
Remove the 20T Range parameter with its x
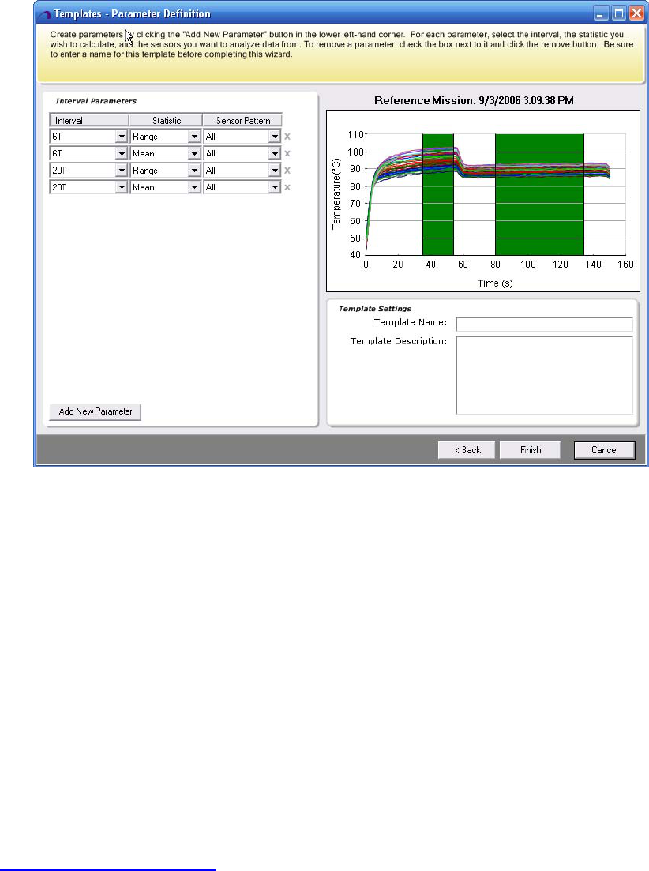pyautogui.click(x=287, y=171)
